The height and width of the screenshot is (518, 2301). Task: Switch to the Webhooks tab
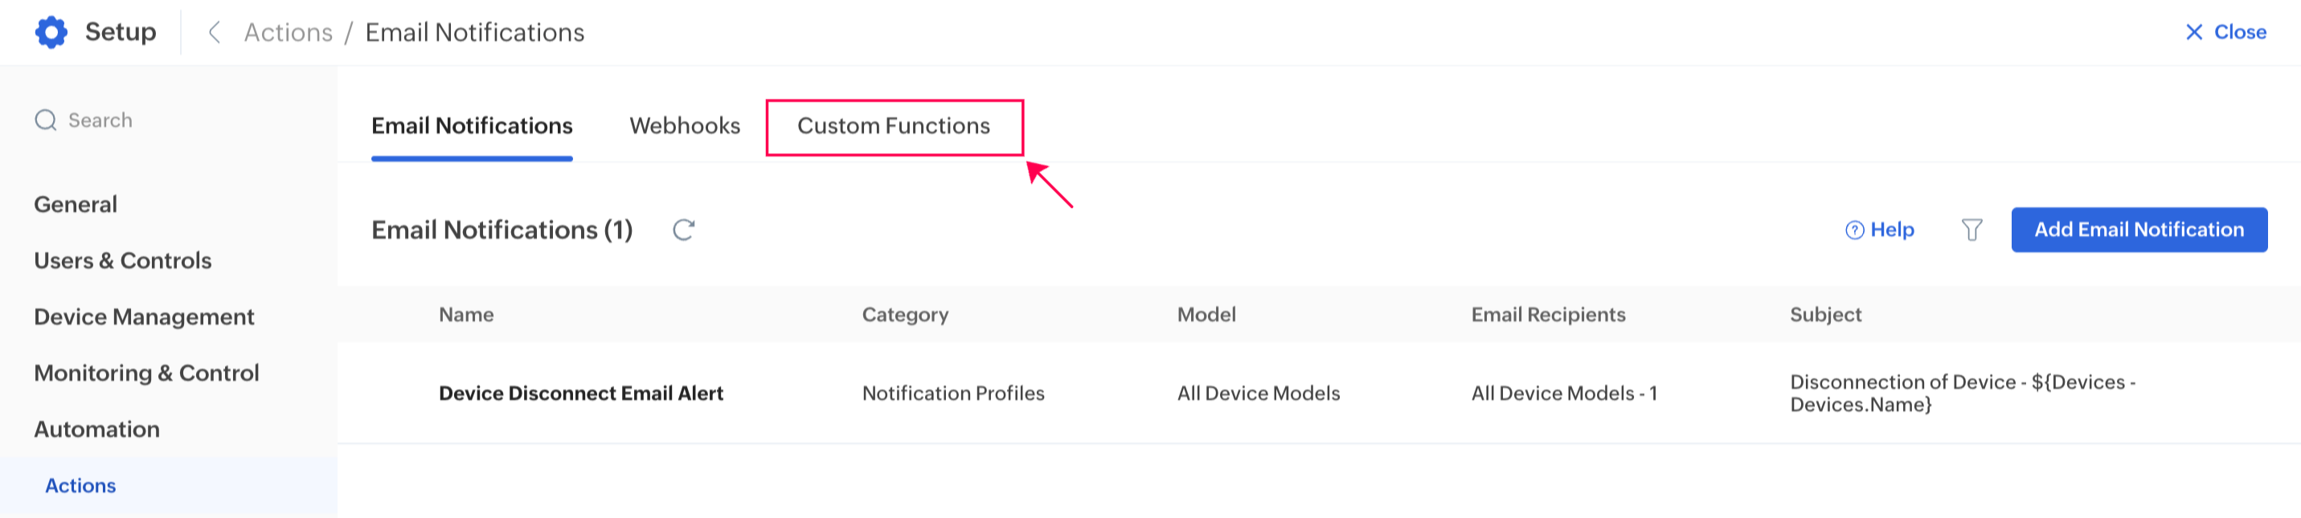click(x=684, y=126)
